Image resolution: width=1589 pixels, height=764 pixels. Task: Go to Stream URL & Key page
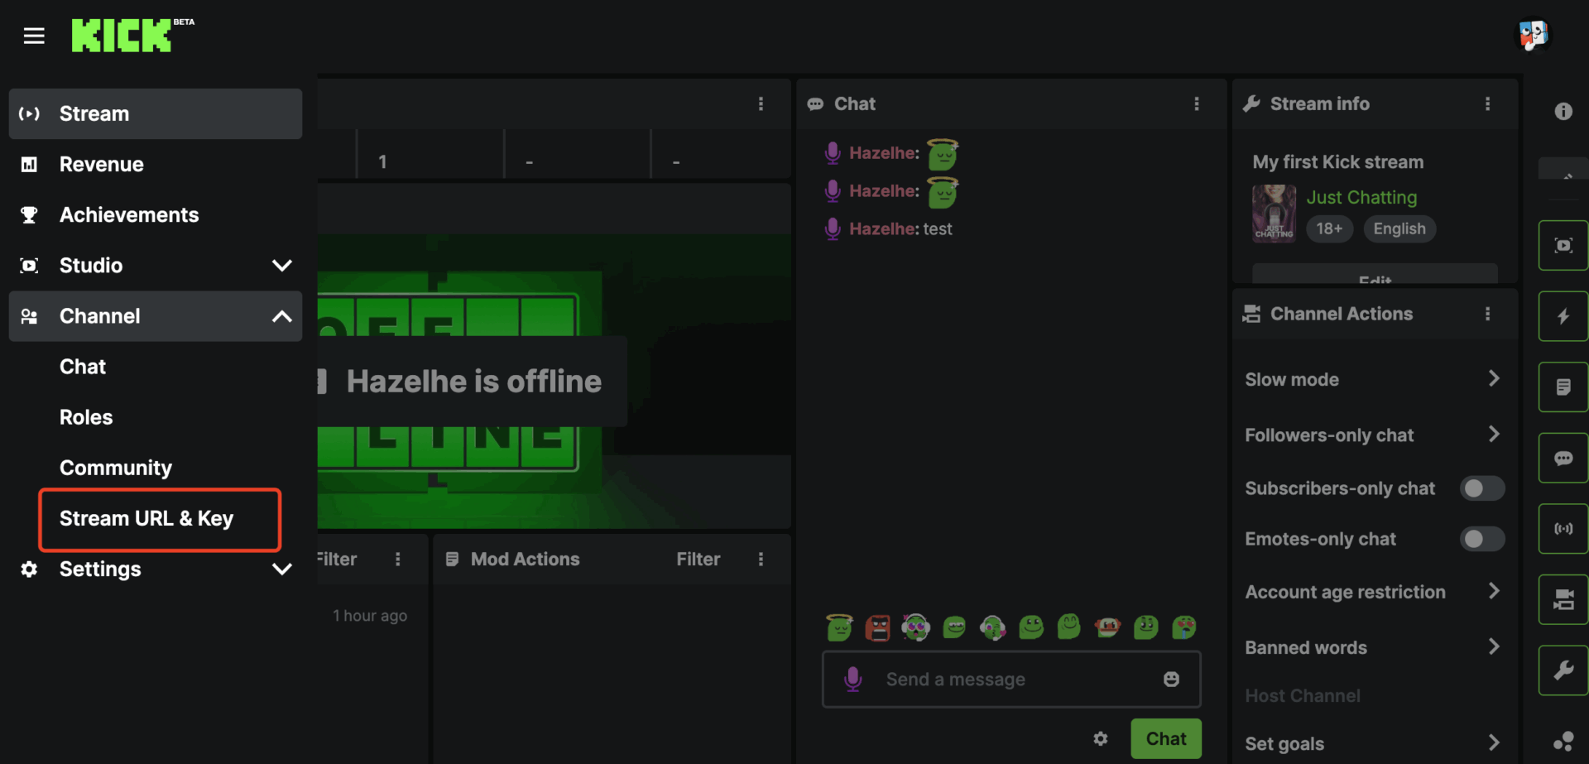[146, 519]
